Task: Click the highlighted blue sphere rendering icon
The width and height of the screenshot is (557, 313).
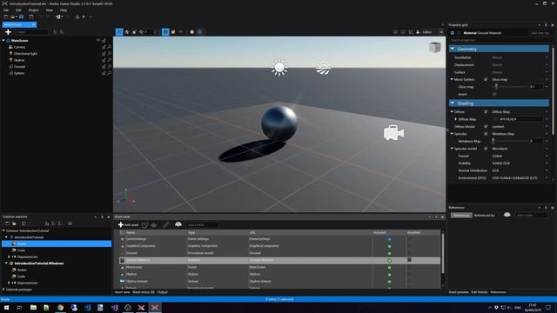Action: 165,32
